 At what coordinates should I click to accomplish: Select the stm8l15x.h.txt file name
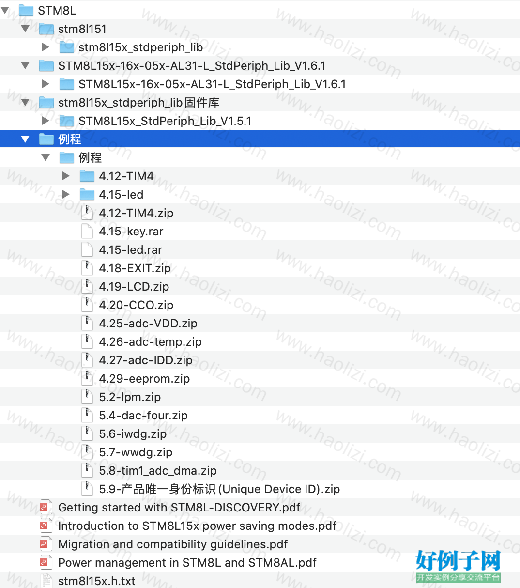point(97,581)
